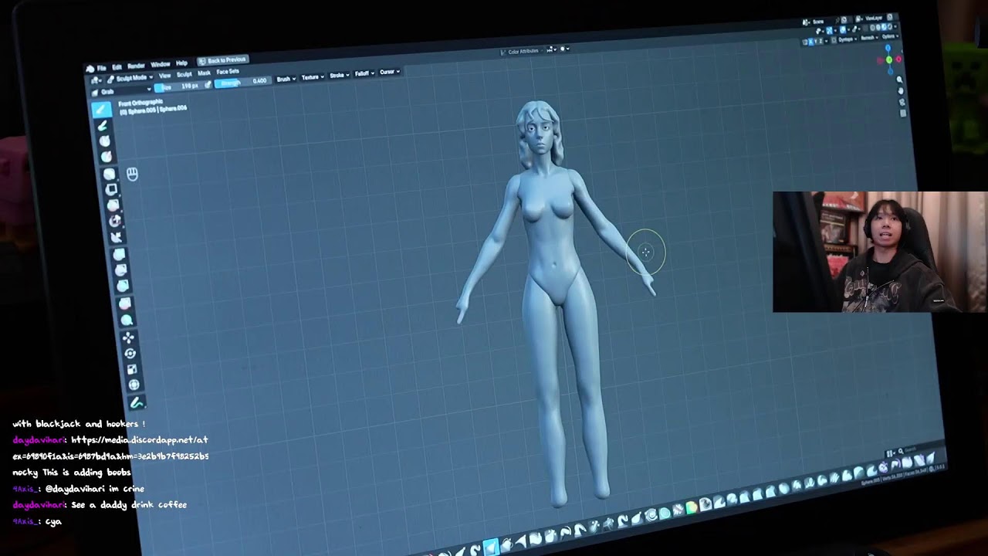Switch to wireframe viewport shading
The image size is (988, 556).
point(872,28)
